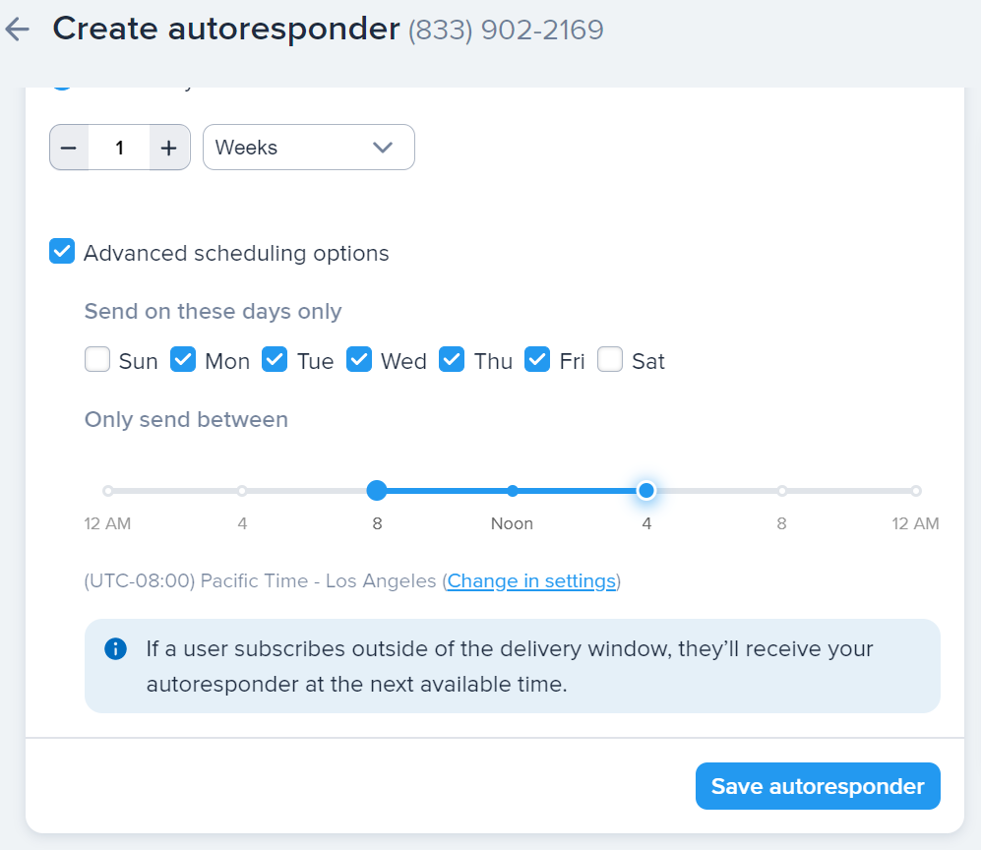
Task: Uncheck the Tue day checkbox
Action: [275, 360]
